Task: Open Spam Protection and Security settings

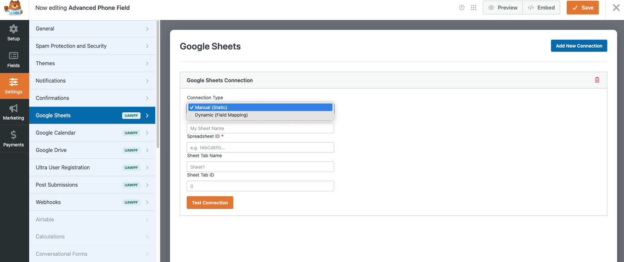Action: point(92,46)
